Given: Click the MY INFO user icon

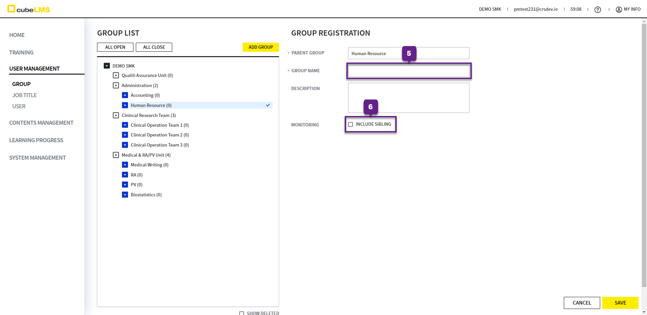Looking at the screenshot, I should [619, 10].
